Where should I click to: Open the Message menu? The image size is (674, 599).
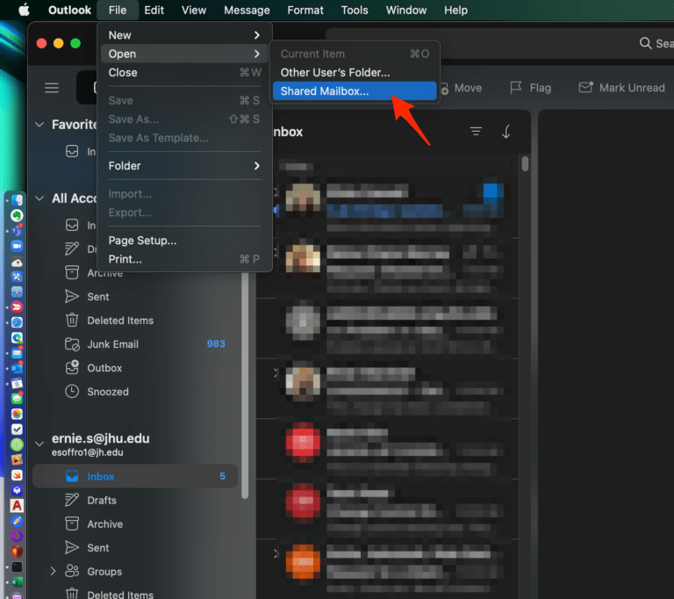[247, 10]
